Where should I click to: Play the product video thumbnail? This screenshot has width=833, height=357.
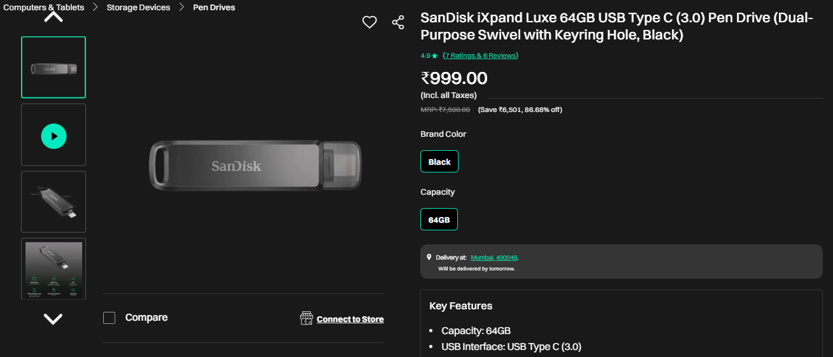coord(53,136)
